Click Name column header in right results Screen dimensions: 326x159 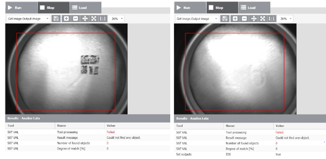(248, 126)
